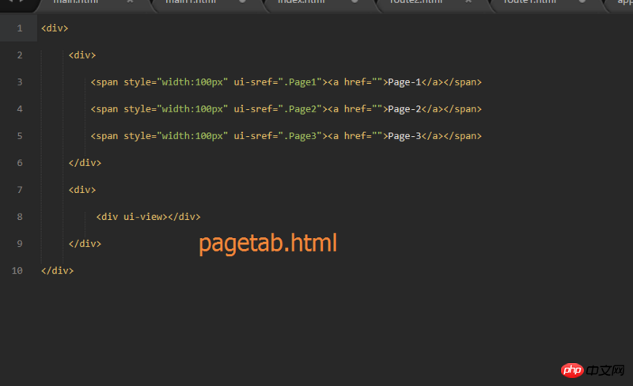Click line number 1 in the gutter

(19, 28)
